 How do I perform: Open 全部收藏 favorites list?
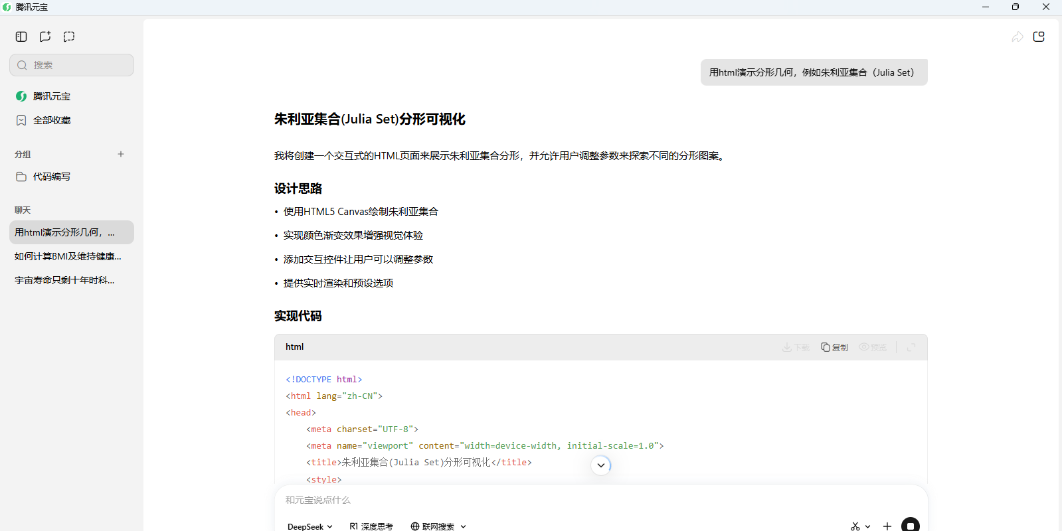point(52,120)
